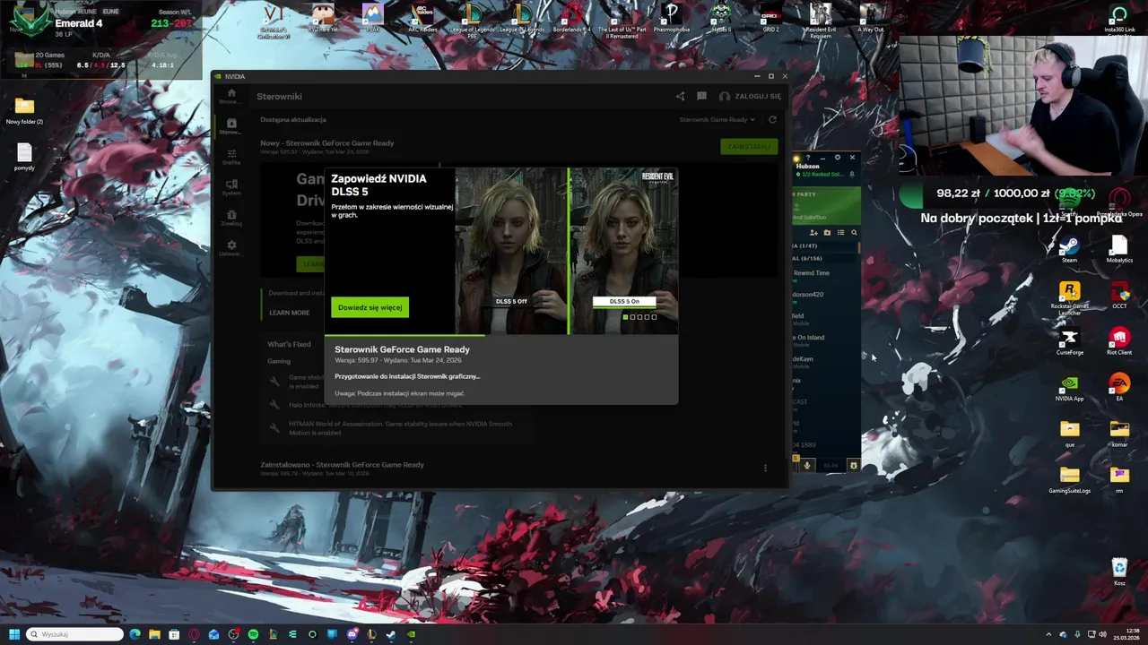
Task: Click the DLSS 5 On comparison image
Action: [624, 251]
